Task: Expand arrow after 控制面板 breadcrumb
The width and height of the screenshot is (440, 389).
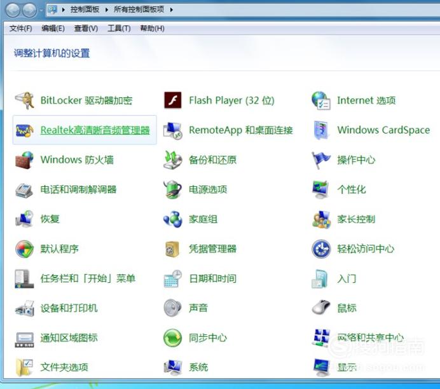Action: pyautogui.click(x=107, y=10)
